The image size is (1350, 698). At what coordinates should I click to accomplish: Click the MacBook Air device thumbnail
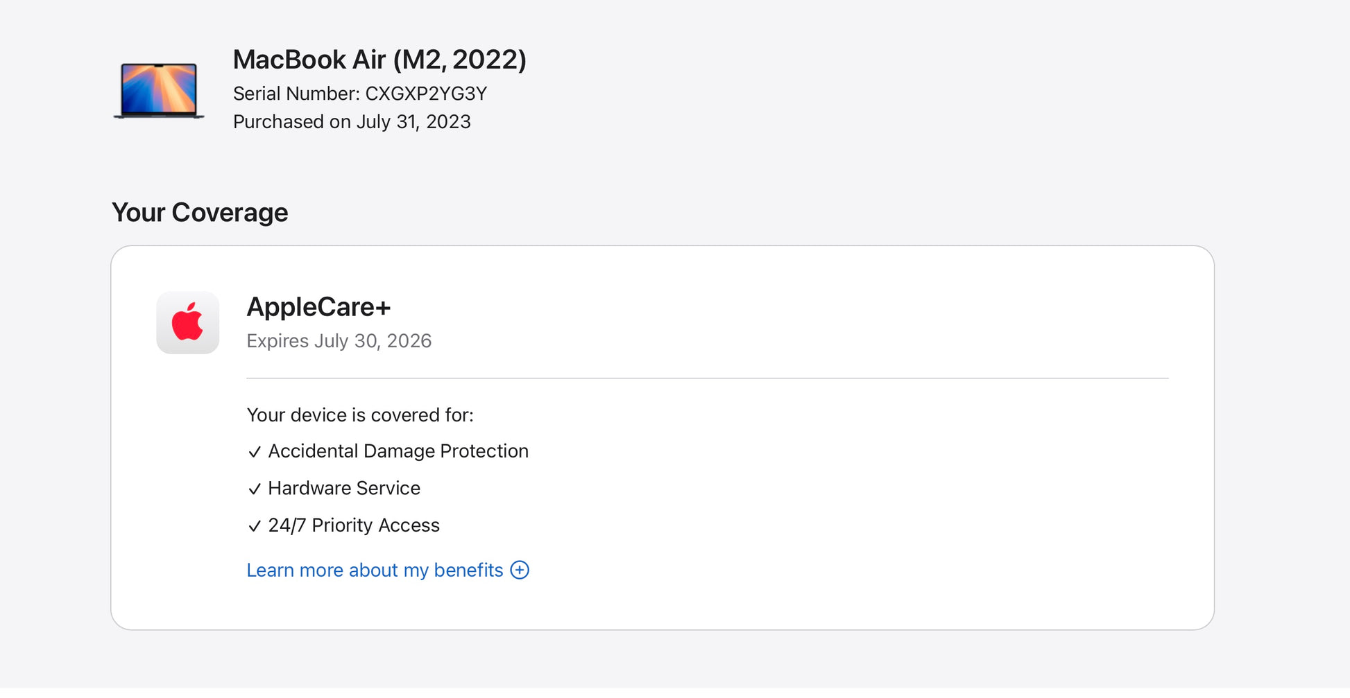click(x=159, y=89)
